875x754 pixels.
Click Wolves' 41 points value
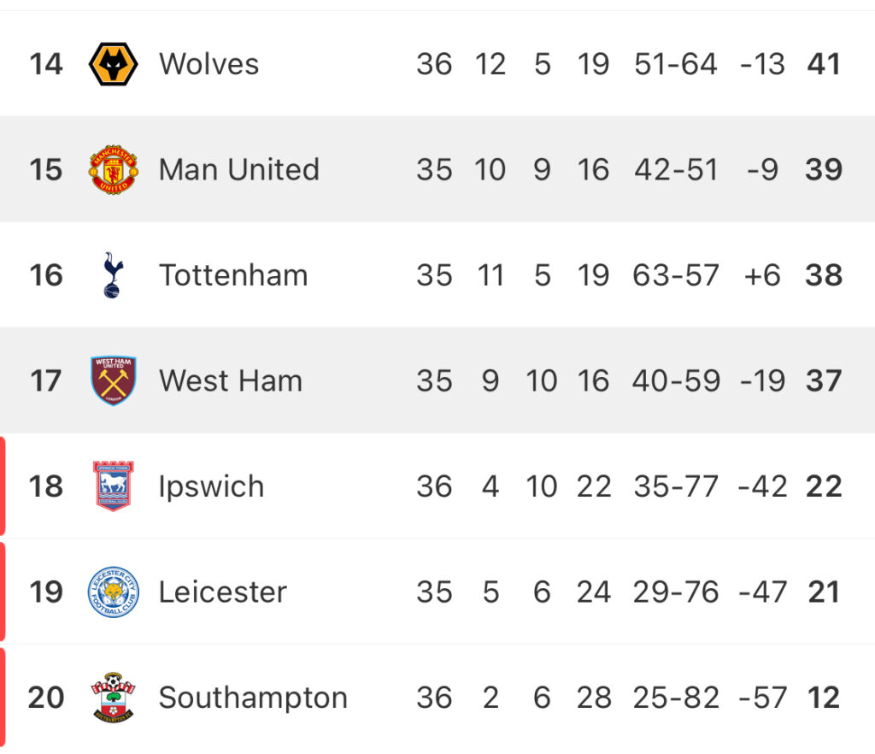pos(824,63)
